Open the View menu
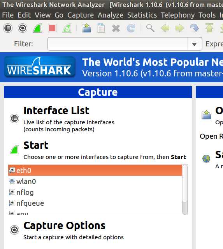Image resolution: width=223 pixels, height=249 pixels. (x=43, y=15)
